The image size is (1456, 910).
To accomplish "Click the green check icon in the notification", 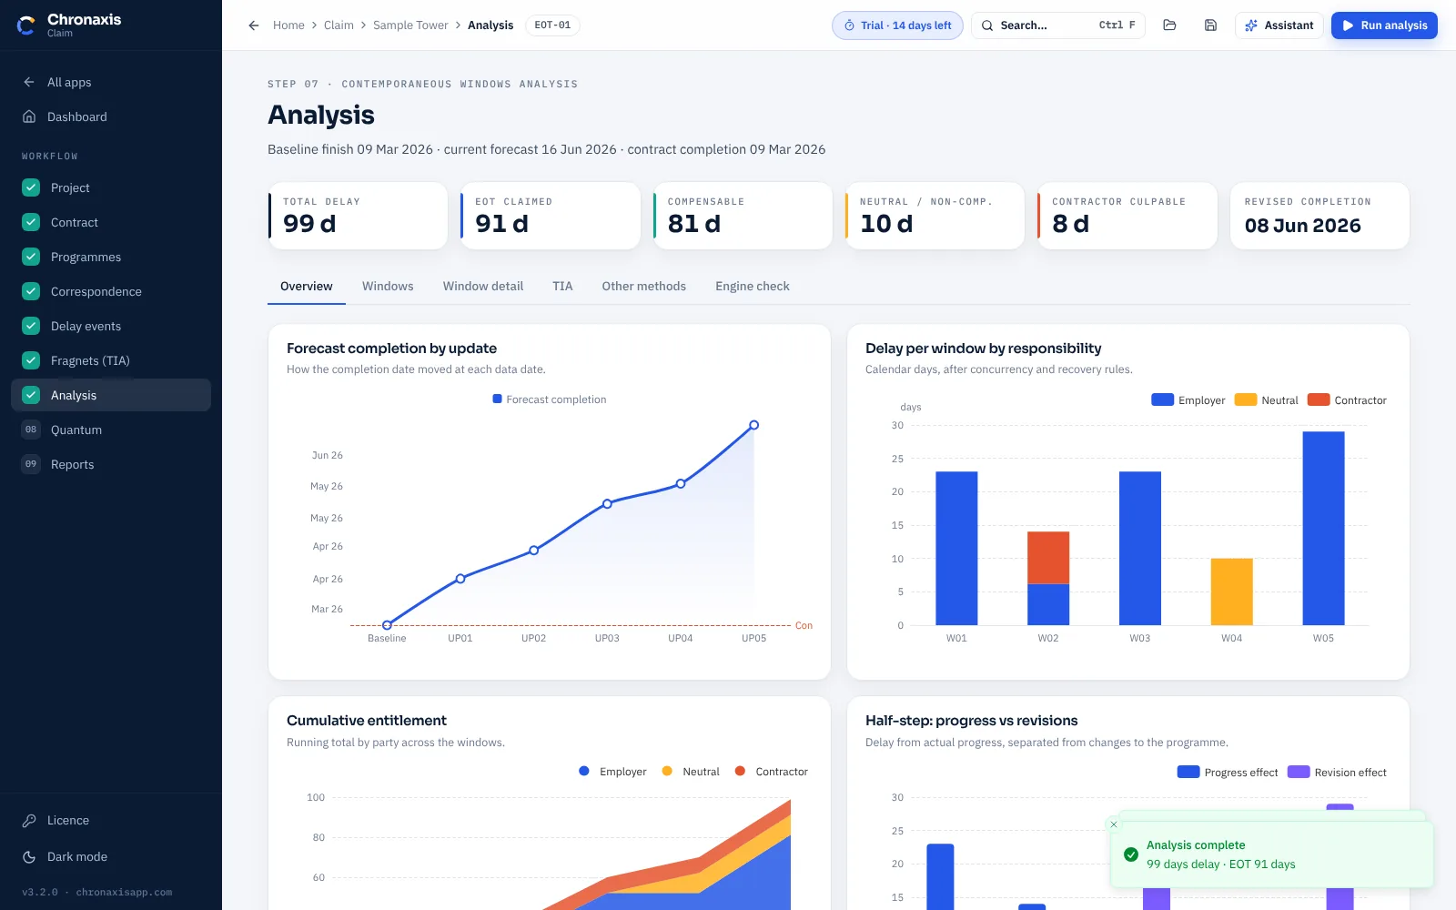I will 1131,854.
